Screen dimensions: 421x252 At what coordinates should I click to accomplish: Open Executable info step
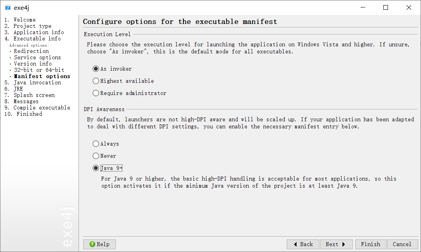point(37,38)
